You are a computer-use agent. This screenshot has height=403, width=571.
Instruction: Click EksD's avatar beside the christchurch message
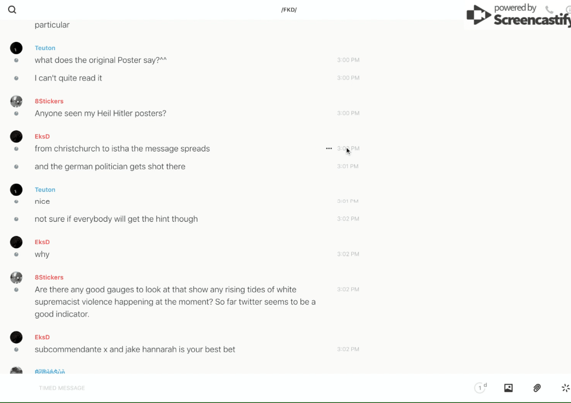point(16,136)
